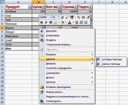
Task: Open the Выбрать submenu
Action: tap(67, 63)
